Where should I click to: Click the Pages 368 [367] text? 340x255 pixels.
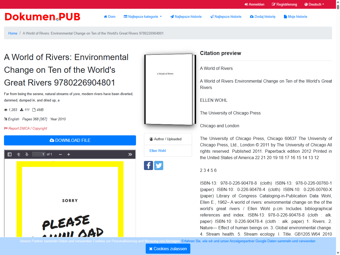coord(35,119)
